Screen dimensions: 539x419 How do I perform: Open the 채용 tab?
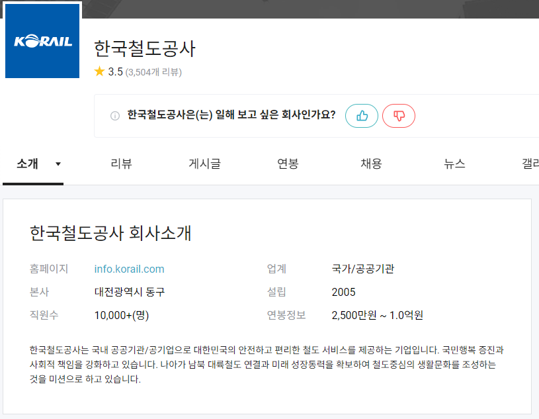[371, 163]
